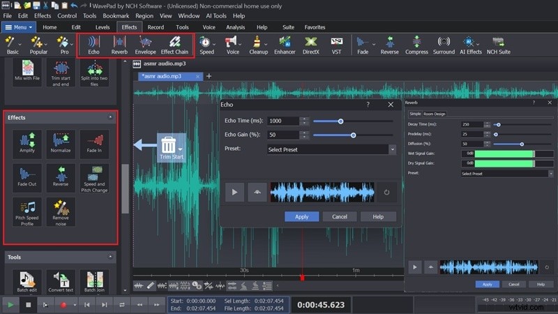Stop playback with the stop button
The image size is (558, 314).
pyautogui.click(x=28, y=305)
